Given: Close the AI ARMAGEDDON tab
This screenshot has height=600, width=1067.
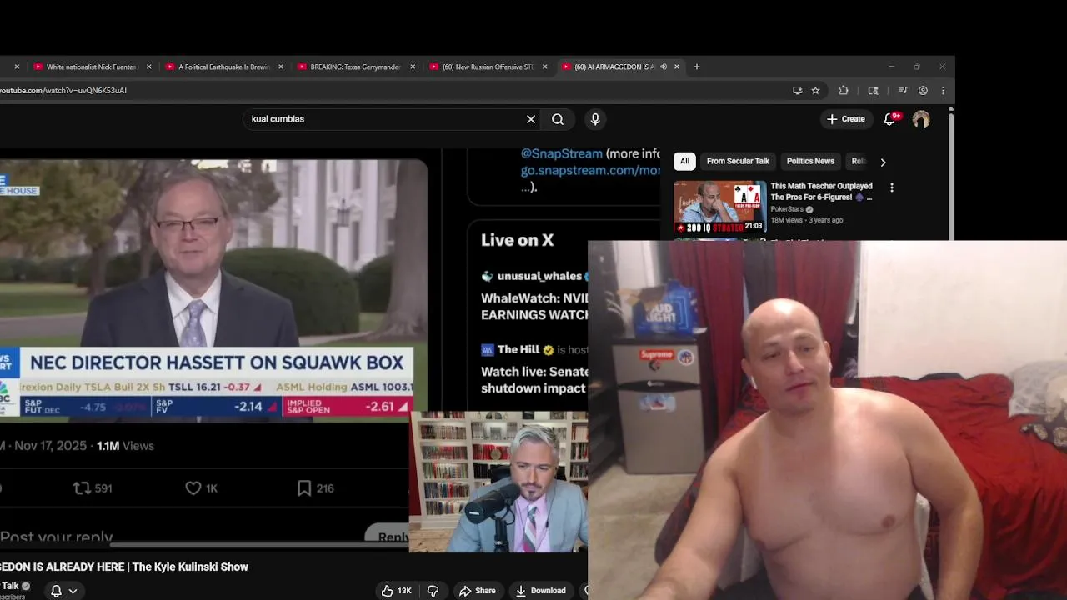Looking at the screenshot, I should tap(677, 67).
